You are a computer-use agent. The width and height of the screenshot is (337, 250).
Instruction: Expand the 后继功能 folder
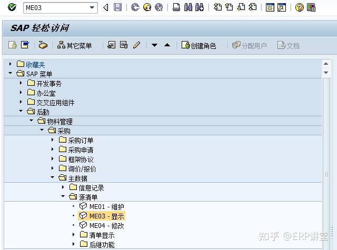74,244
